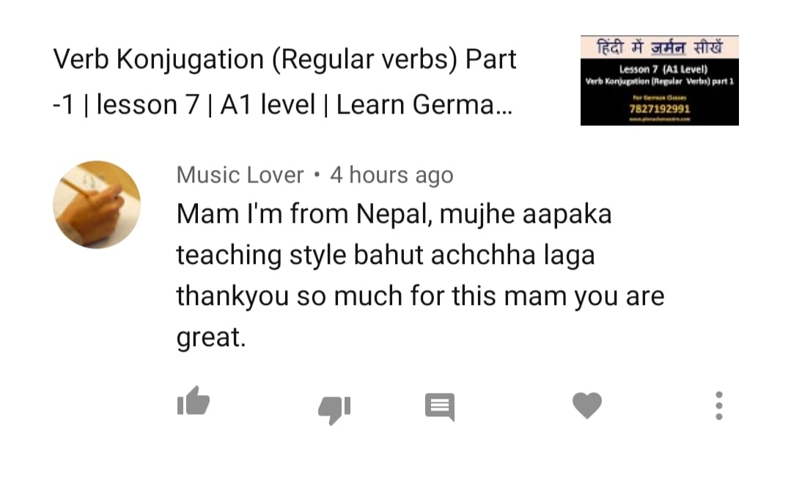Click "Lesson 7 (A1 Level)" text in thumbnail

pyautogui.click(x=663, y=70)
